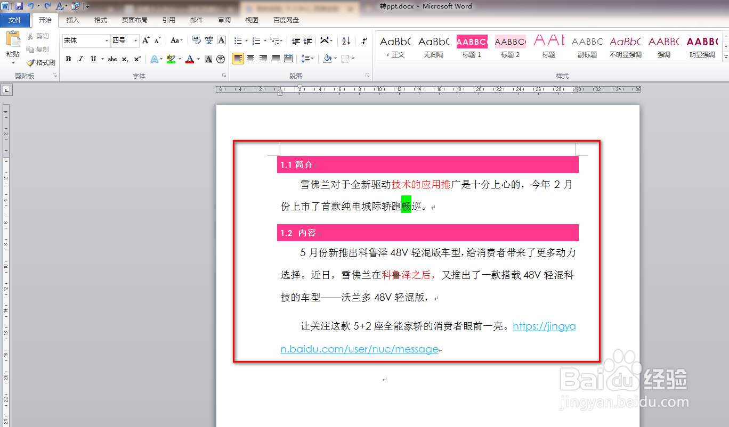Toggle the show/hide paragraph marks button
Image resolution: width=729 pixels, height=427 pixels.
click(364, 40)
